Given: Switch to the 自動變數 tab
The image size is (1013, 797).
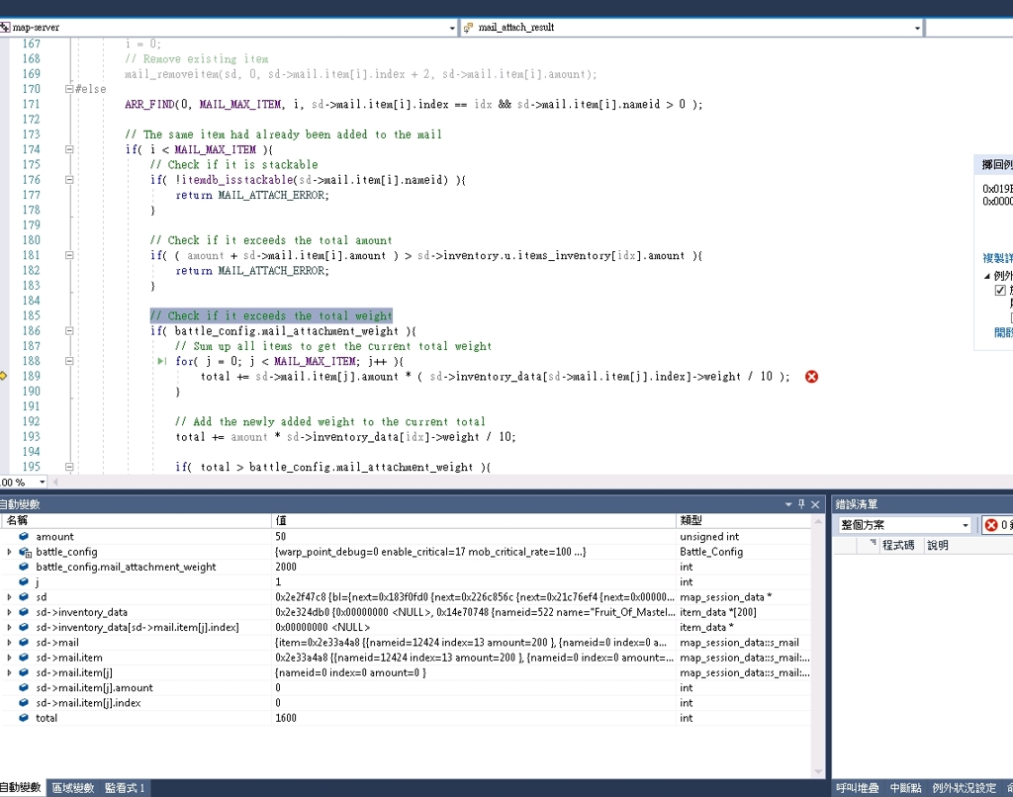Looking at the screenshot, I should click(21, 788).
